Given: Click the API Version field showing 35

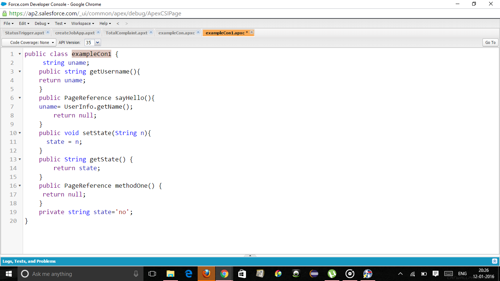Looking at the screenshot, I should (90, 42).
